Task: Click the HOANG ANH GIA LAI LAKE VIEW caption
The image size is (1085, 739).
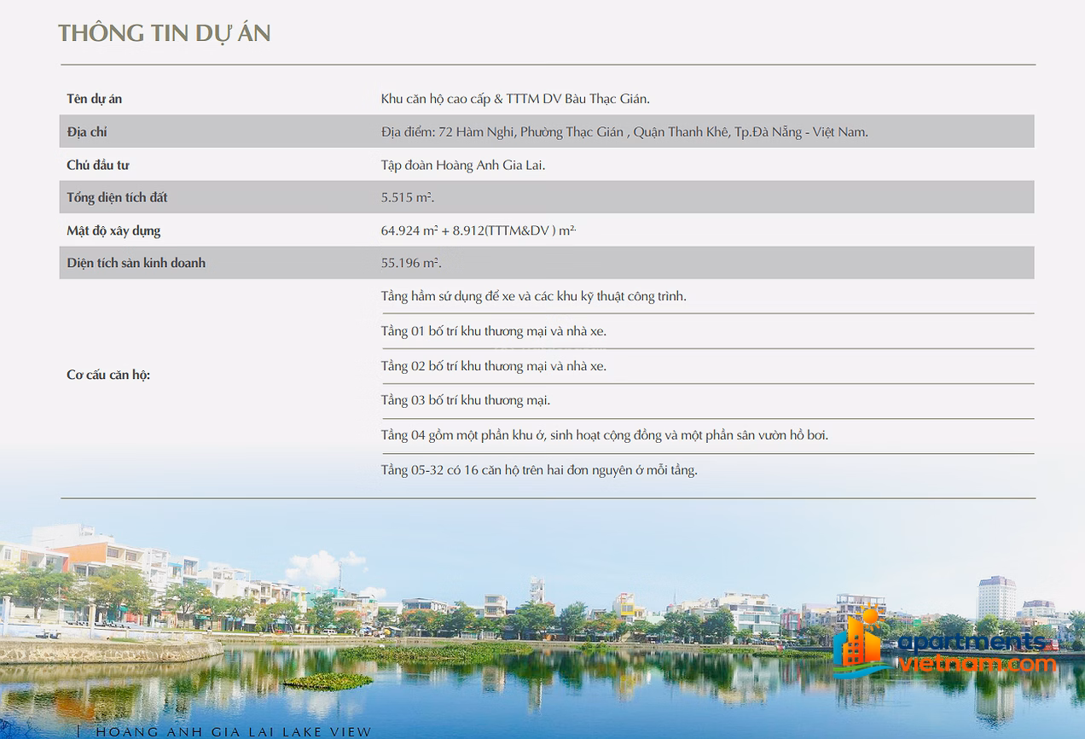Action: [234, 731]
